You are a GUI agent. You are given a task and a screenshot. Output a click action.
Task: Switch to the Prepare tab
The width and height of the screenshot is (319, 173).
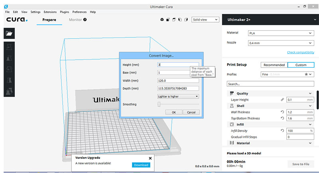click(49, 19)
